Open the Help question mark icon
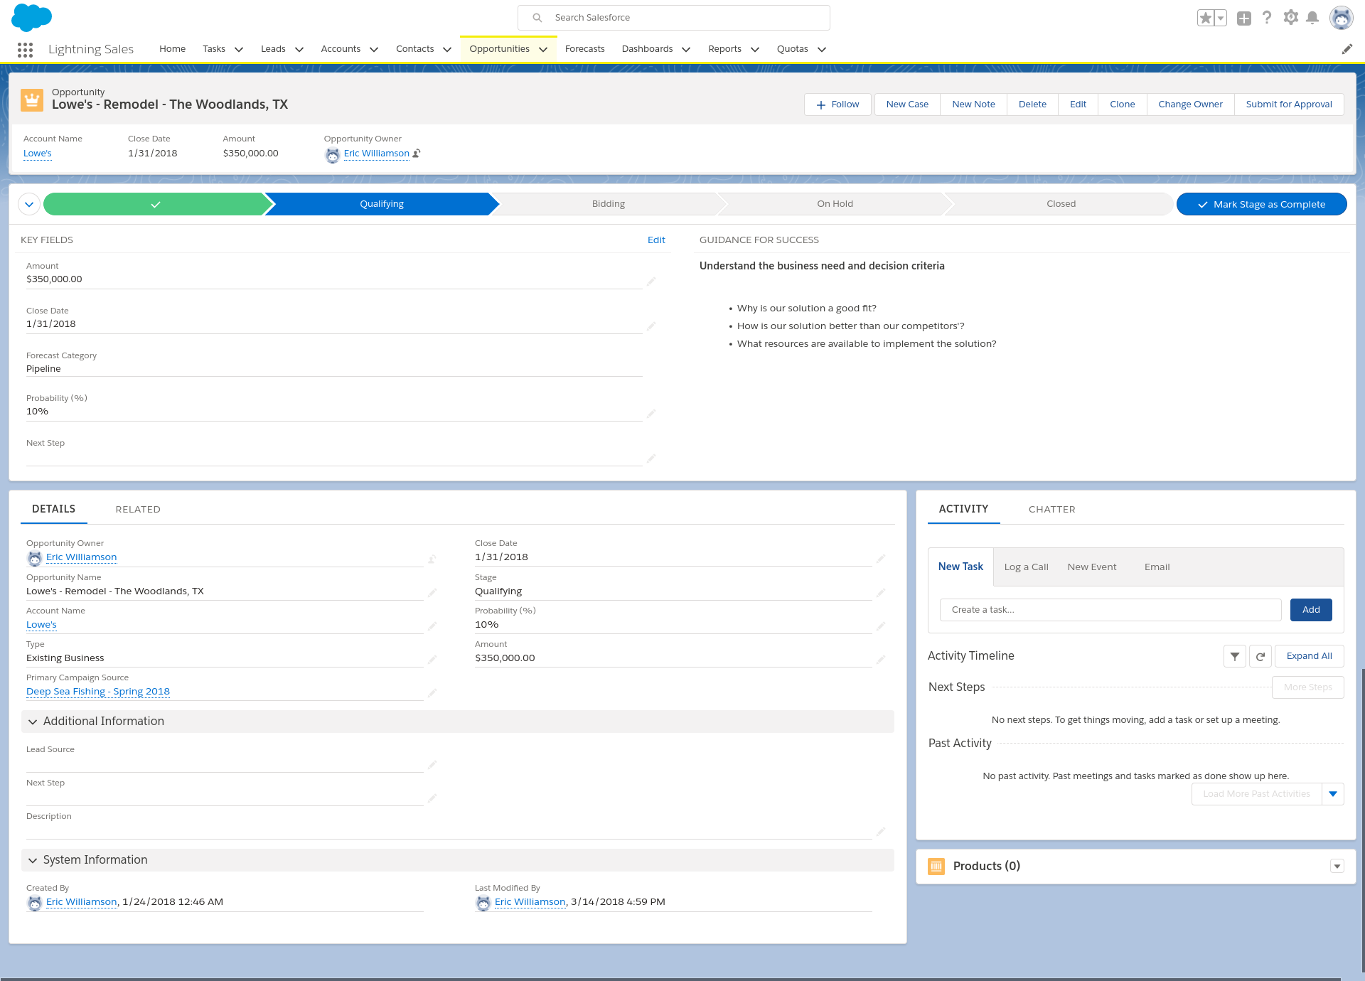1365x981 pixels. click(x=1267, y=18)
